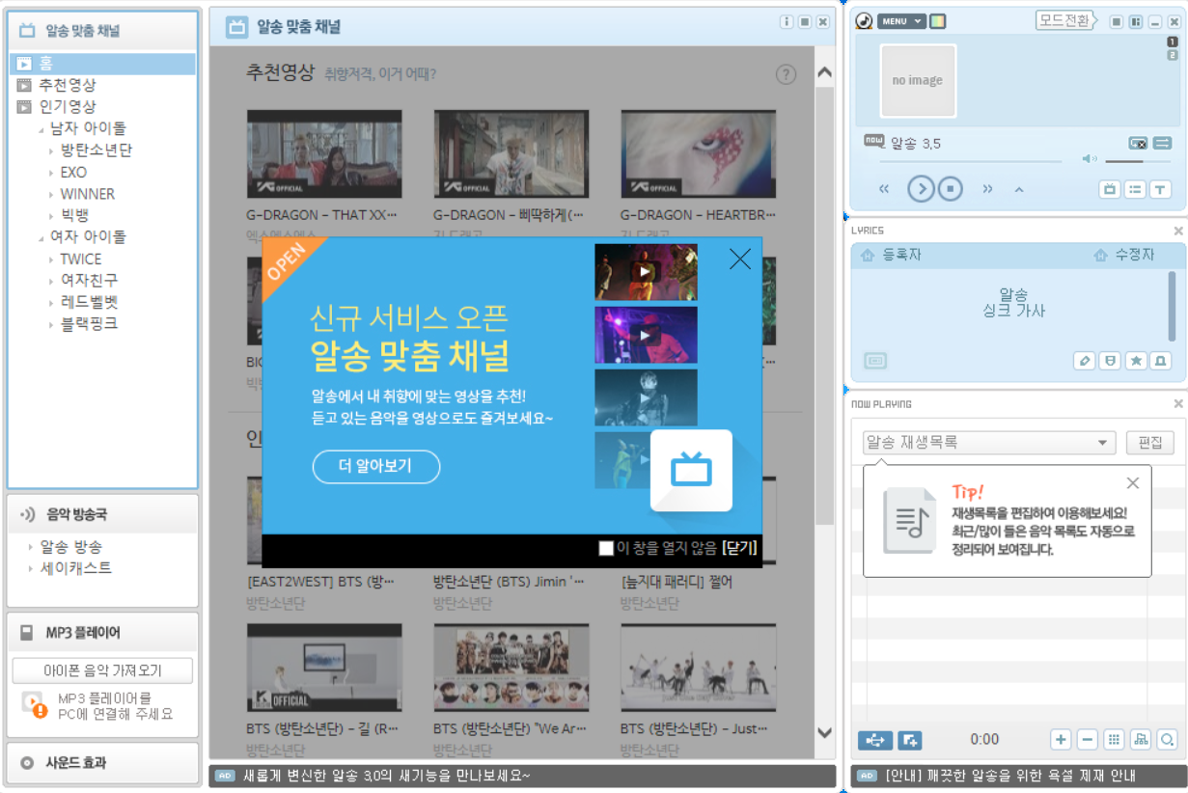This screenshot has height=793, width=1188.
Task: Collapse the 남자 아이돌 tree node
Action: 41,129
